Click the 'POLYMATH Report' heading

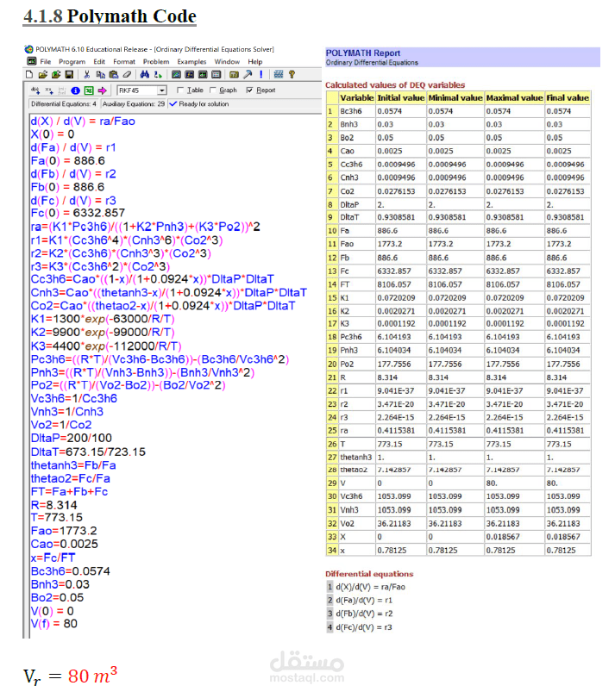click(363, 53)
